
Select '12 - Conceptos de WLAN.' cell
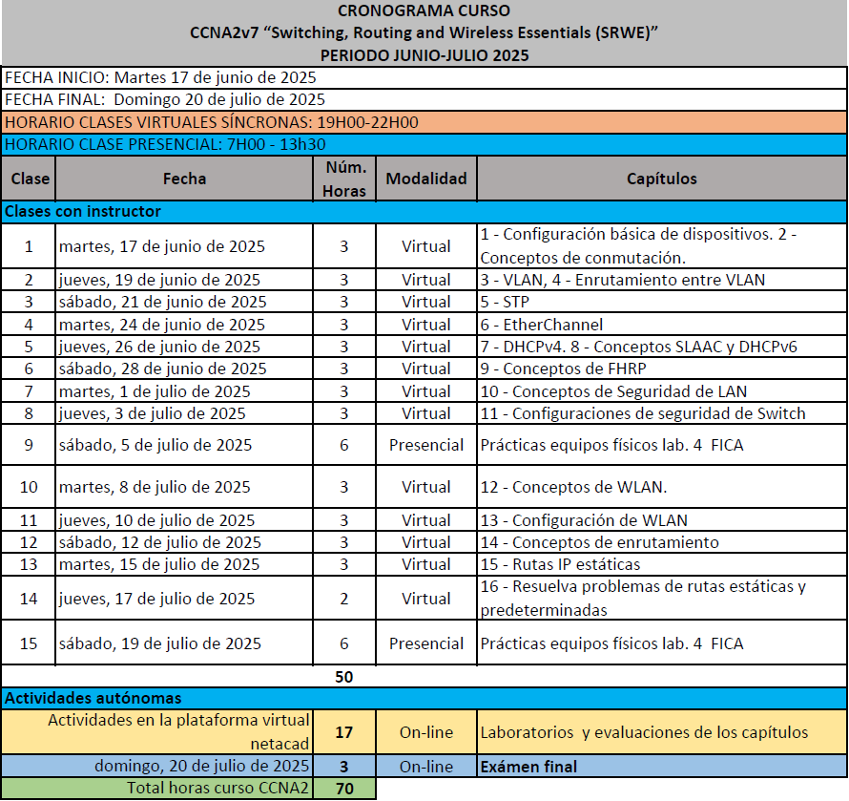click(x=662, y=487)
